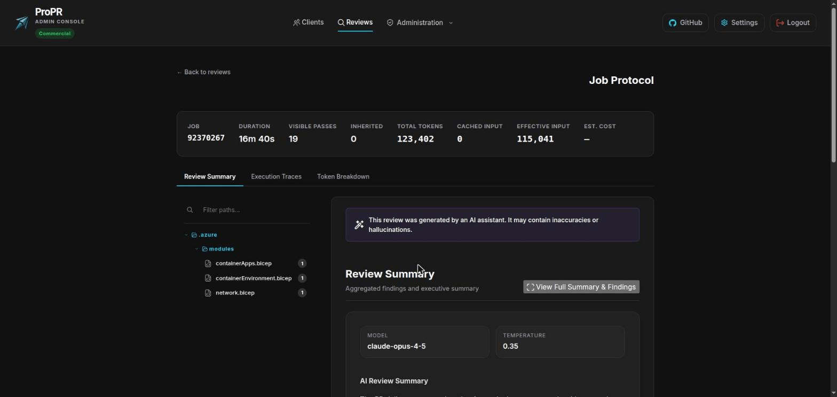This screenshot has width=837, height=397.
Task: Click the Reviews magnifier icon
Action: pos(341,22)
